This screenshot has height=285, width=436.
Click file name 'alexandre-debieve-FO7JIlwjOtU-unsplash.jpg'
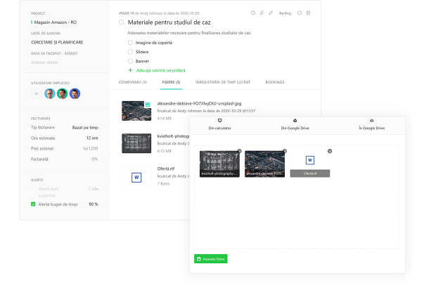[199, 103]
